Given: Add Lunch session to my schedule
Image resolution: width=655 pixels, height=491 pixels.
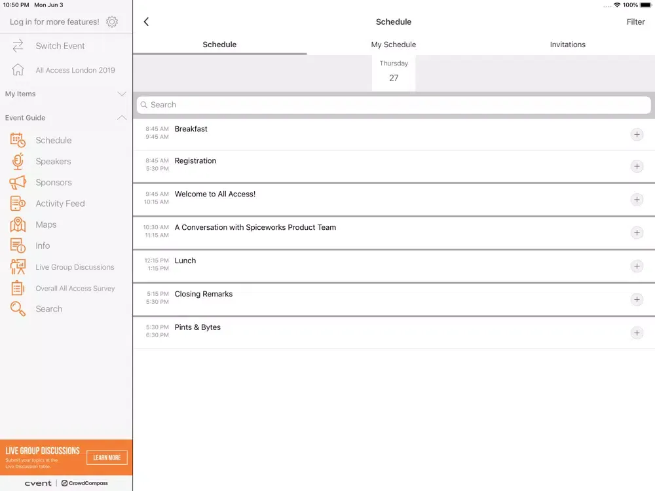Looking at the screenshot, I should pos(637,266).
